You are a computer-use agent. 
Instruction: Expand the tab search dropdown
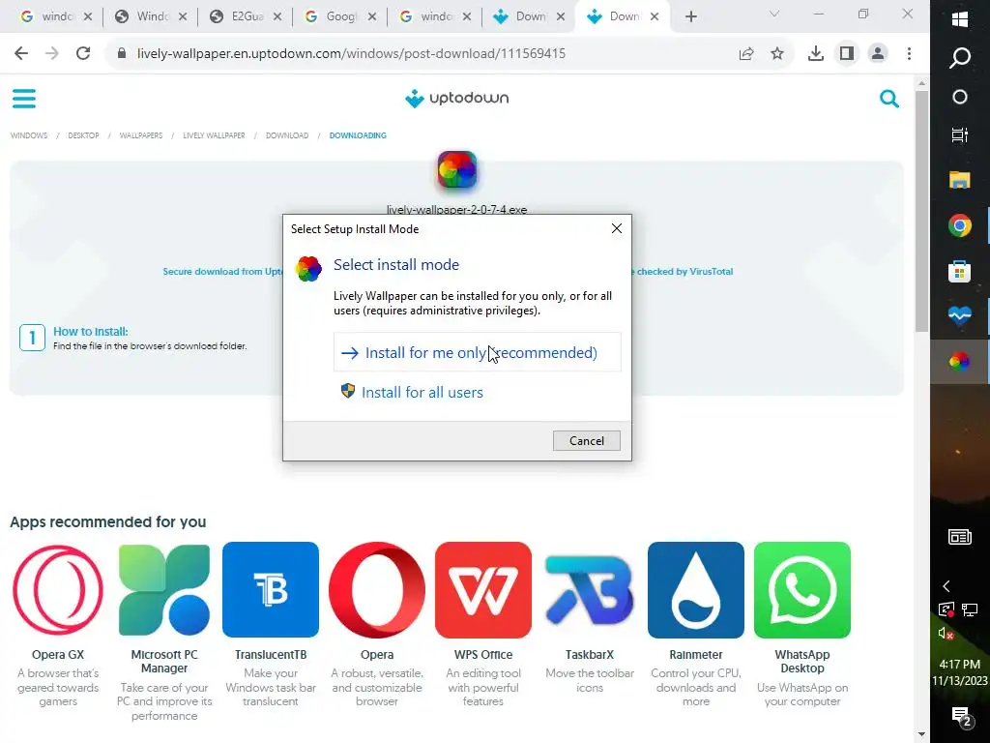[x=774, y=14]
